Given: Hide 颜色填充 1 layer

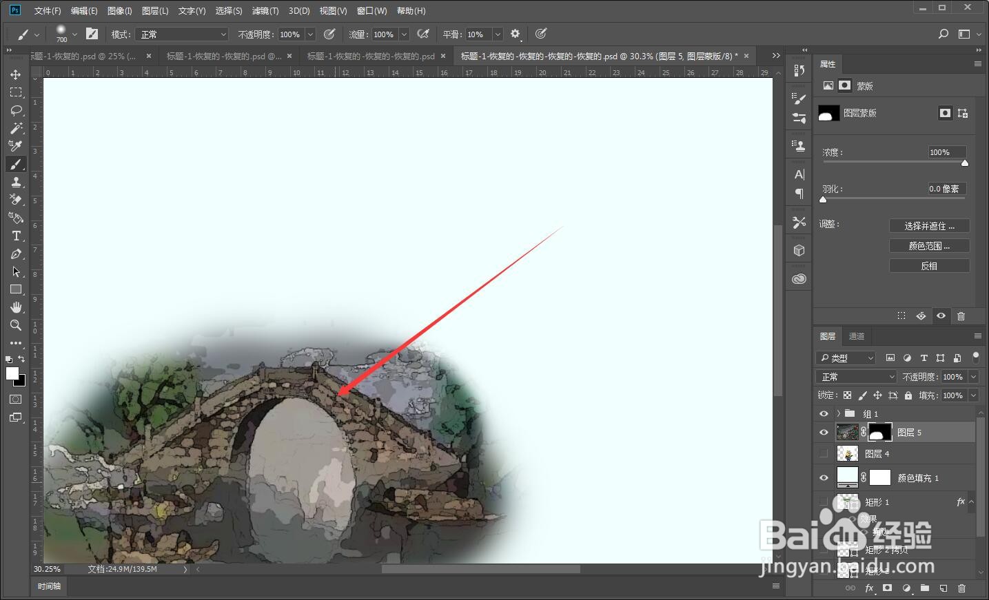Looking at the screenshot, I should 824,477.
